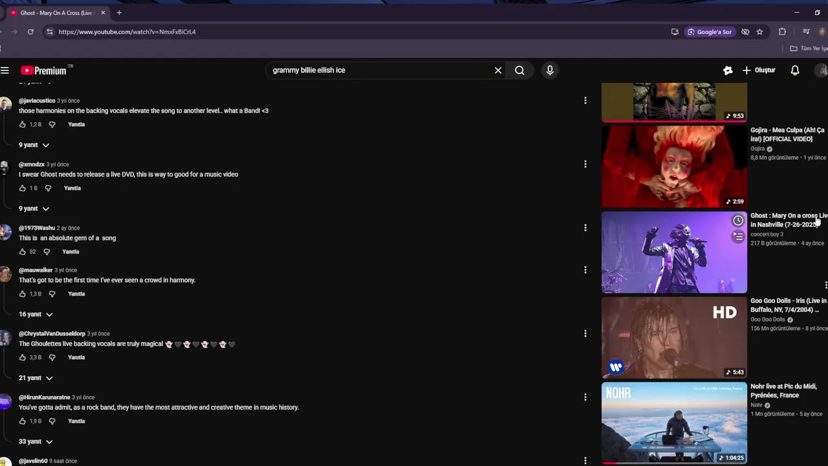Start voice search with microphone icon
Image resolution: width=828 pixels, height=466 pixels.
550,71
